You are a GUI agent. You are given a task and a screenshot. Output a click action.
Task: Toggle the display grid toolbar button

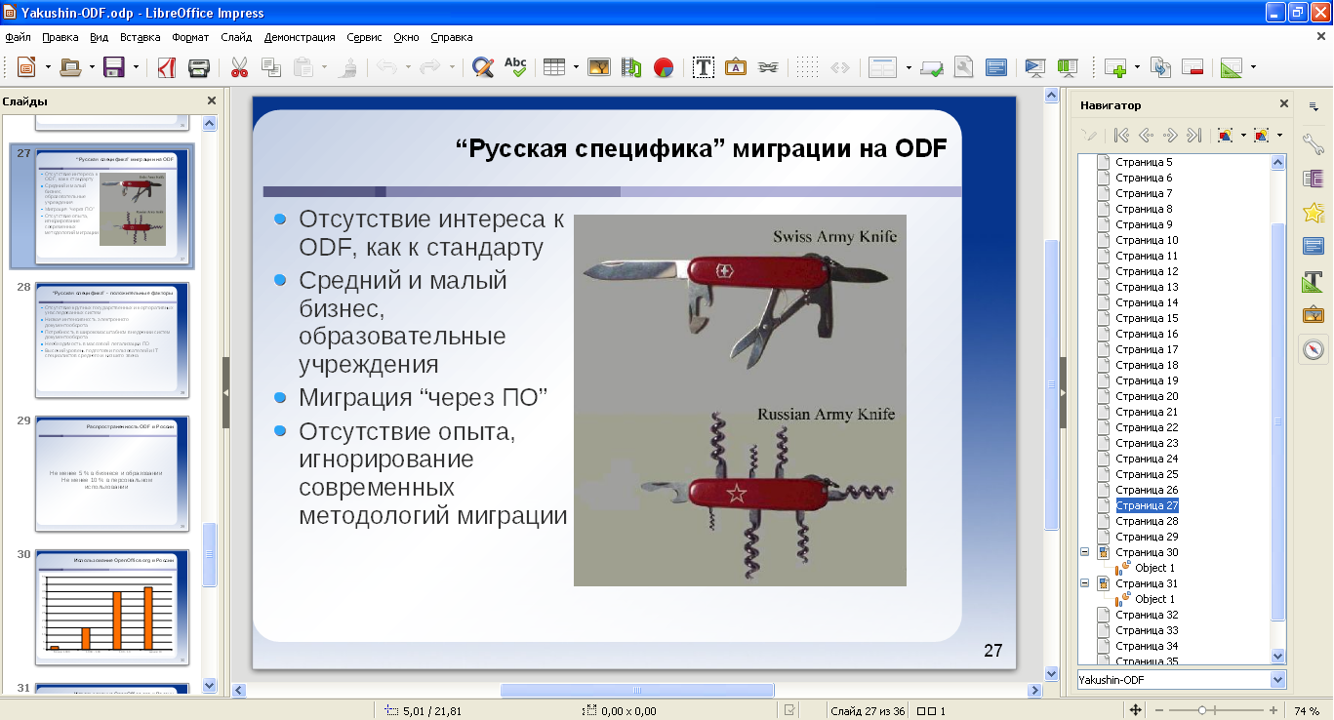806,67
